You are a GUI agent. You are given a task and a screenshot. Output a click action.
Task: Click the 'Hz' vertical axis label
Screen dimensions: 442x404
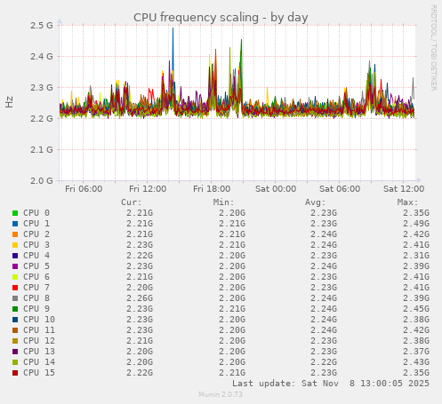(10, 102)
